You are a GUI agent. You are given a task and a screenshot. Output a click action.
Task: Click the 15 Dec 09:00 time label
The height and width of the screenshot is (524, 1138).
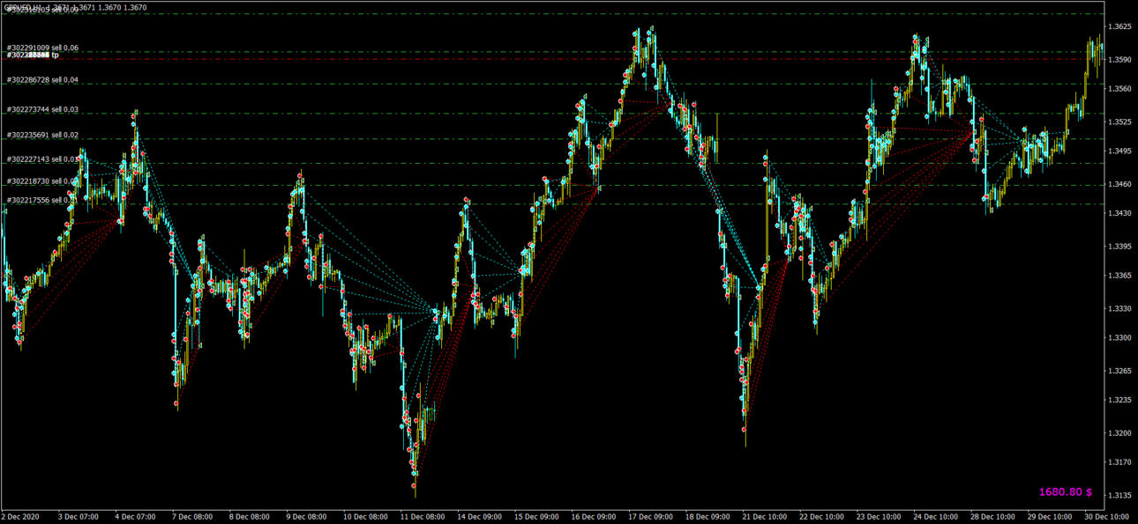[x=537, y=517]
